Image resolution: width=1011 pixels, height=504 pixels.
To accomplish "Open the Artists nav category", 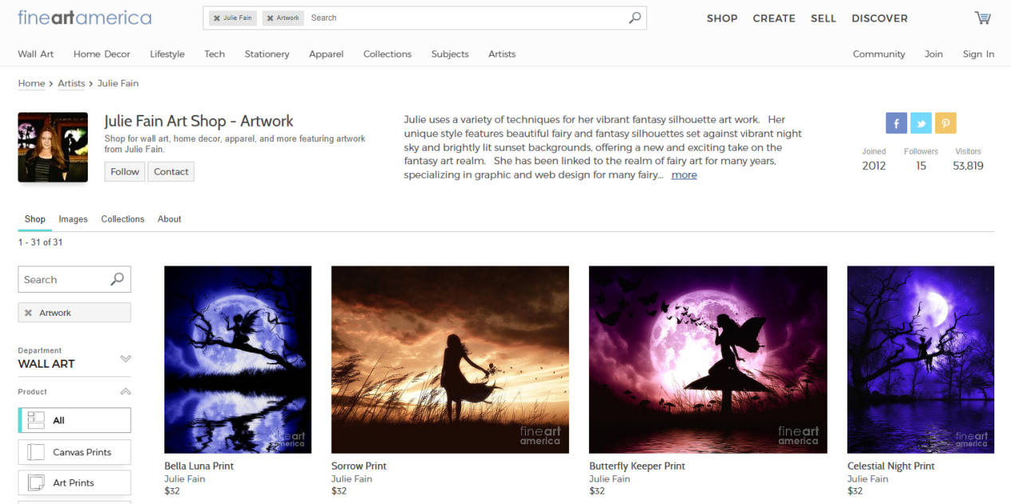I will (502, 54).
